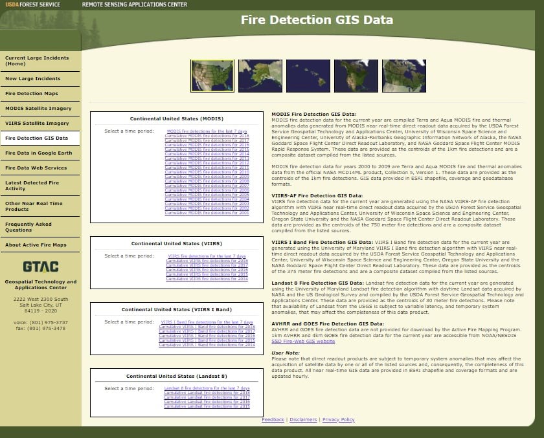Open Cumulative VIIRS I Band detections for 2018
The image size is (544, 438).
click(207, 327)
